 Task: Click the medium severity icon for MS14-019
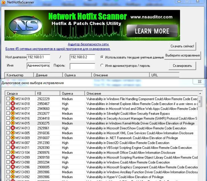pyautogui.click(x=13, y=99)
